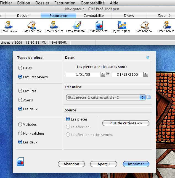The width and height of the screenshot is (175, 178).
Task: Open the Fichier menu
Action: coord(6,3)
